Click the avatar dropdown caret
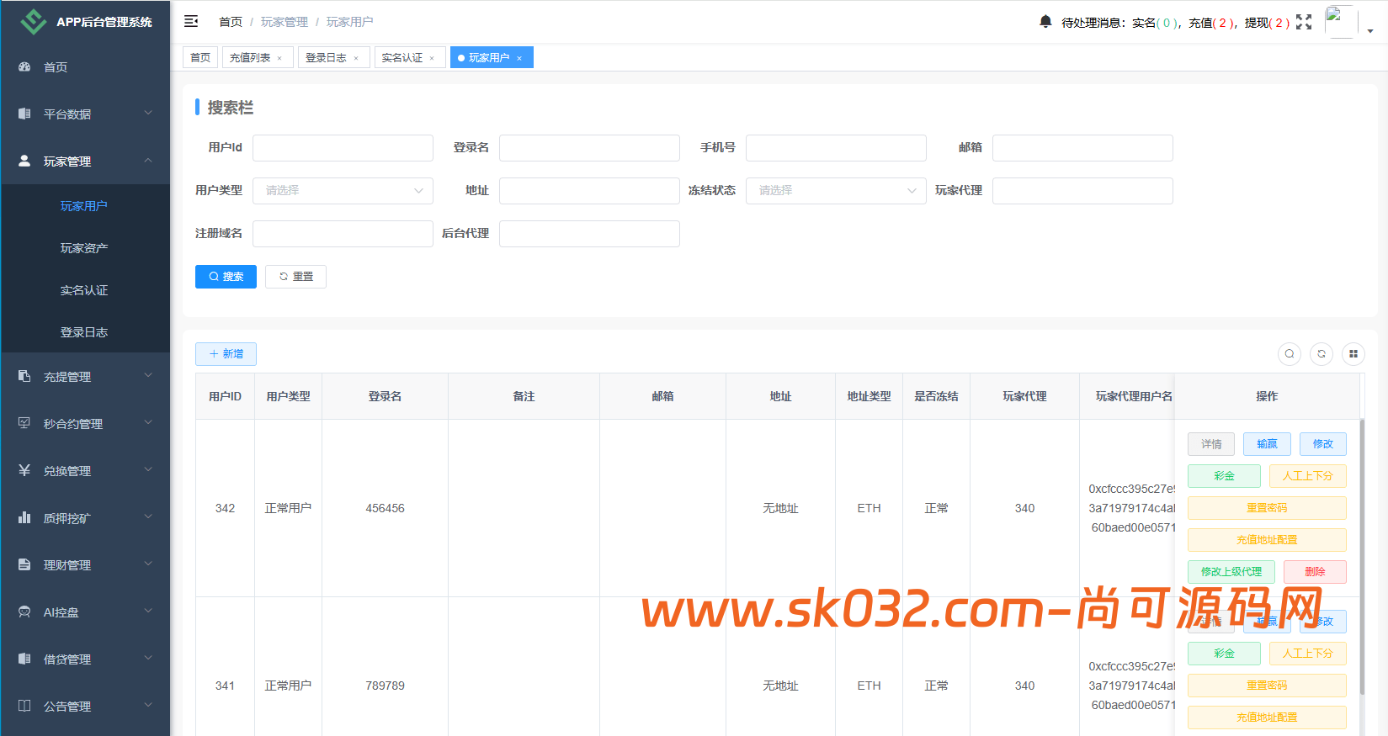Screen dimensions: 1388x736 [x=1370, y=31]
